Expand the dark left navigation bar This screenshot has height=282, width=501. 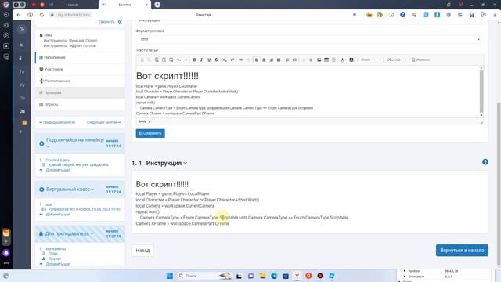pos(22,30)
